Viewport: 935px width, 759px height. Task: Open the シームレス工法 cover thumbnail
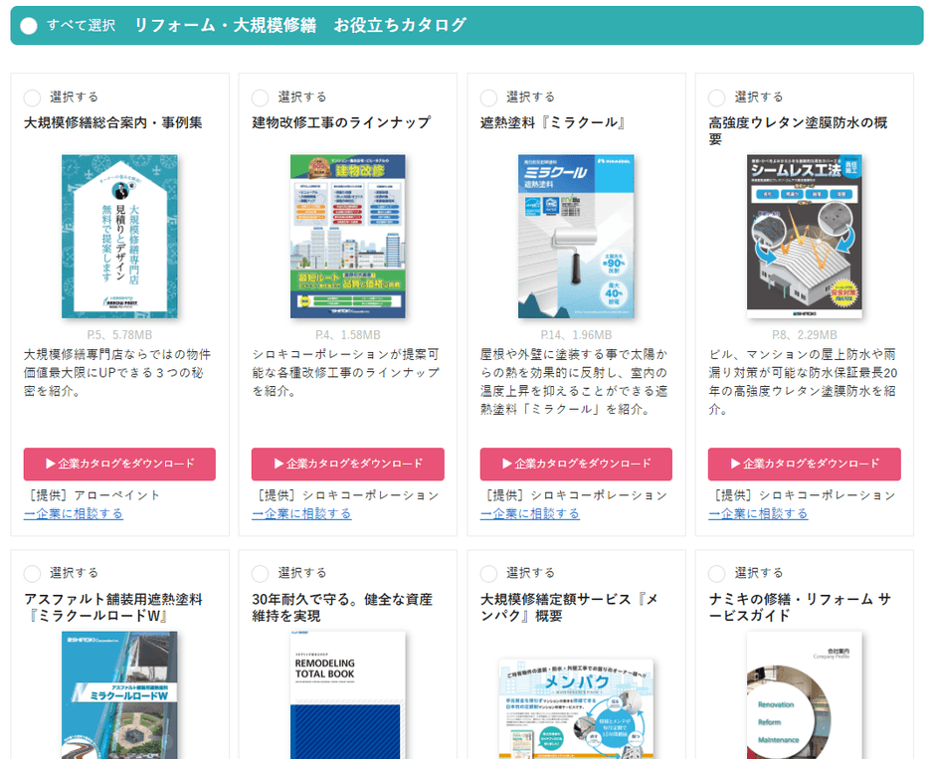click(804, 236)
